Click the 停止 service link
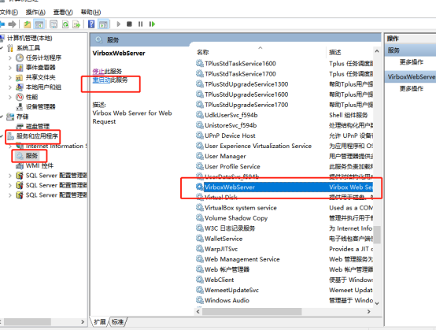The image size is (436, 330). point(98,71)
